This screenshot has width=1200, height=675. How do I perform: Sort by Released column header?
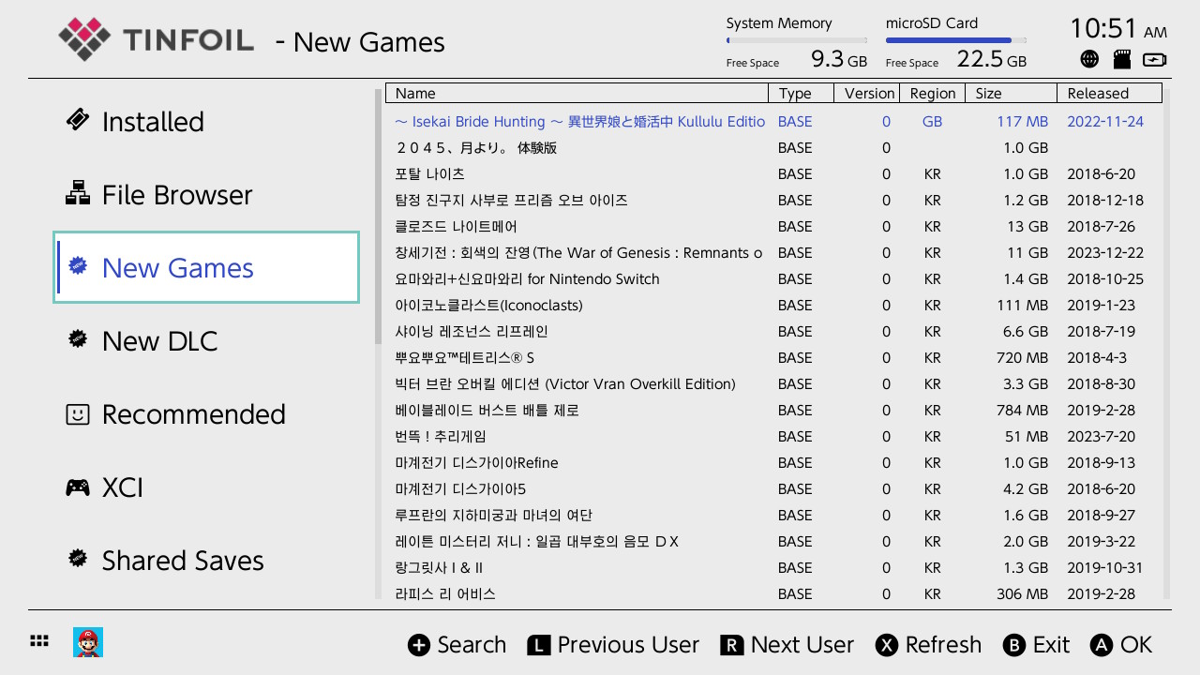pyautogui.click(x=1110, y=93)
